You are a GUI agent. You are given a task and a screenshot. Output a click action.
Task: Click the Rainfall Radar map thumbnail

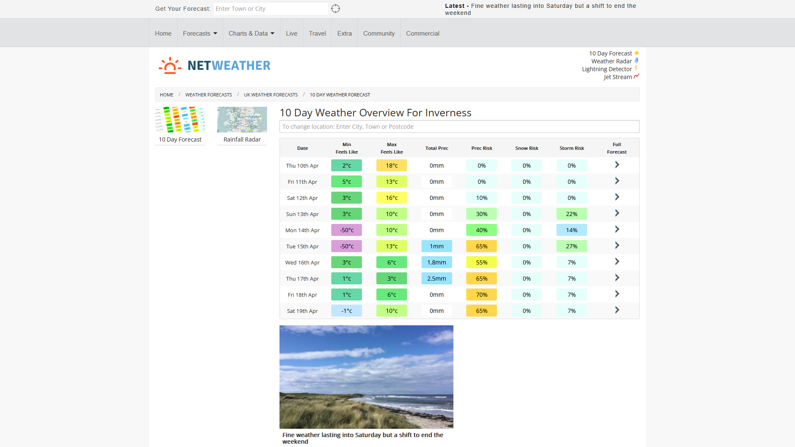(x=242, y=120)
